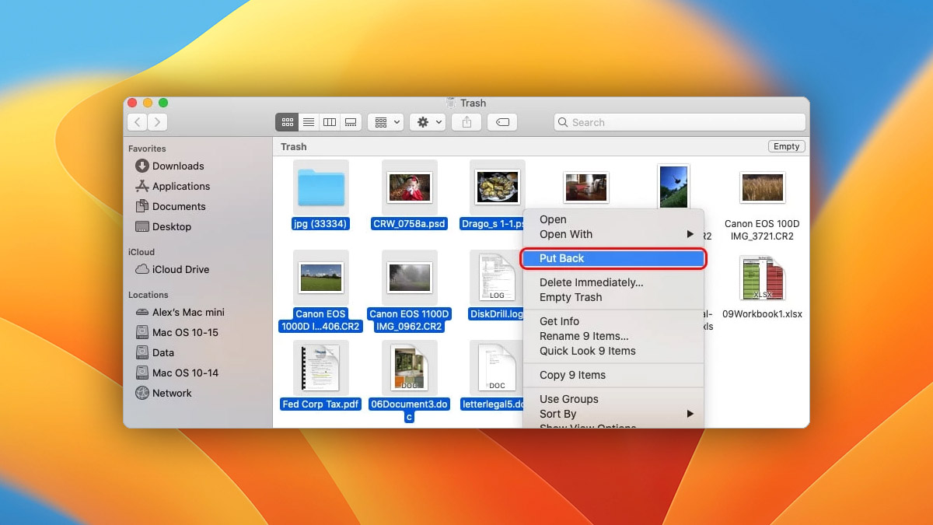Screen dimensions: 933x525
Task: Select the blue sky photo thumbnail
Action: coord(673,187)
